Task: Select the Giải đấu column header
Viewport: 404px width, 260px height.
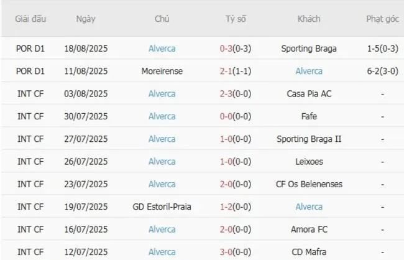Action: pyautogui.click(x=30, y=19)
